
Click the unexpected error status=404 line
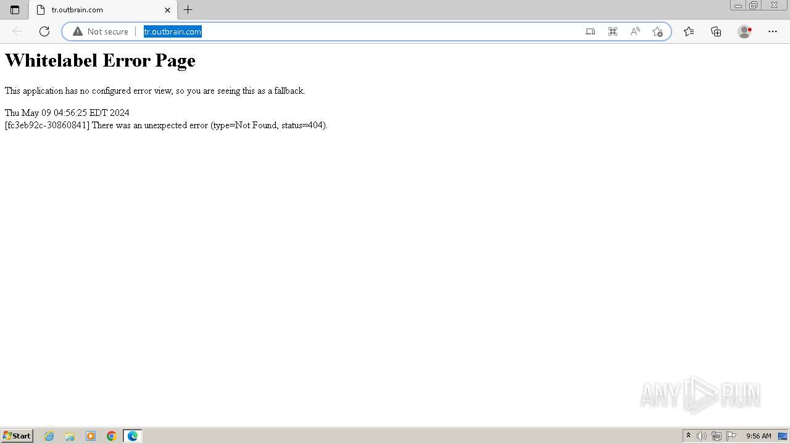pyautogui.click(x=166, y=125)
